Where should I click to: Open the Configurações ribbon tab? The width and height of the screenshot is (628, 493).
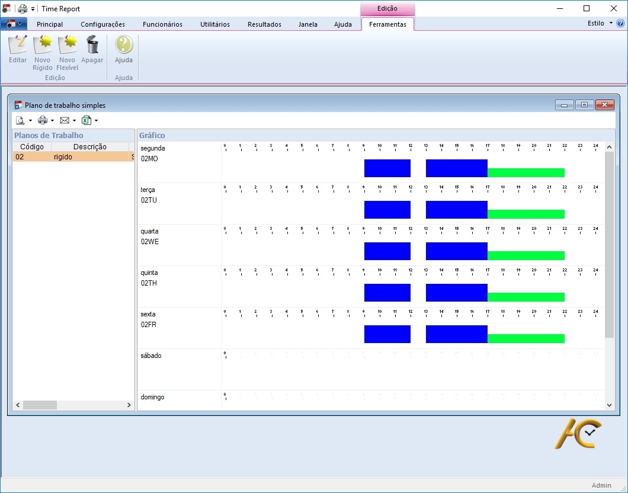coord(102,24)
